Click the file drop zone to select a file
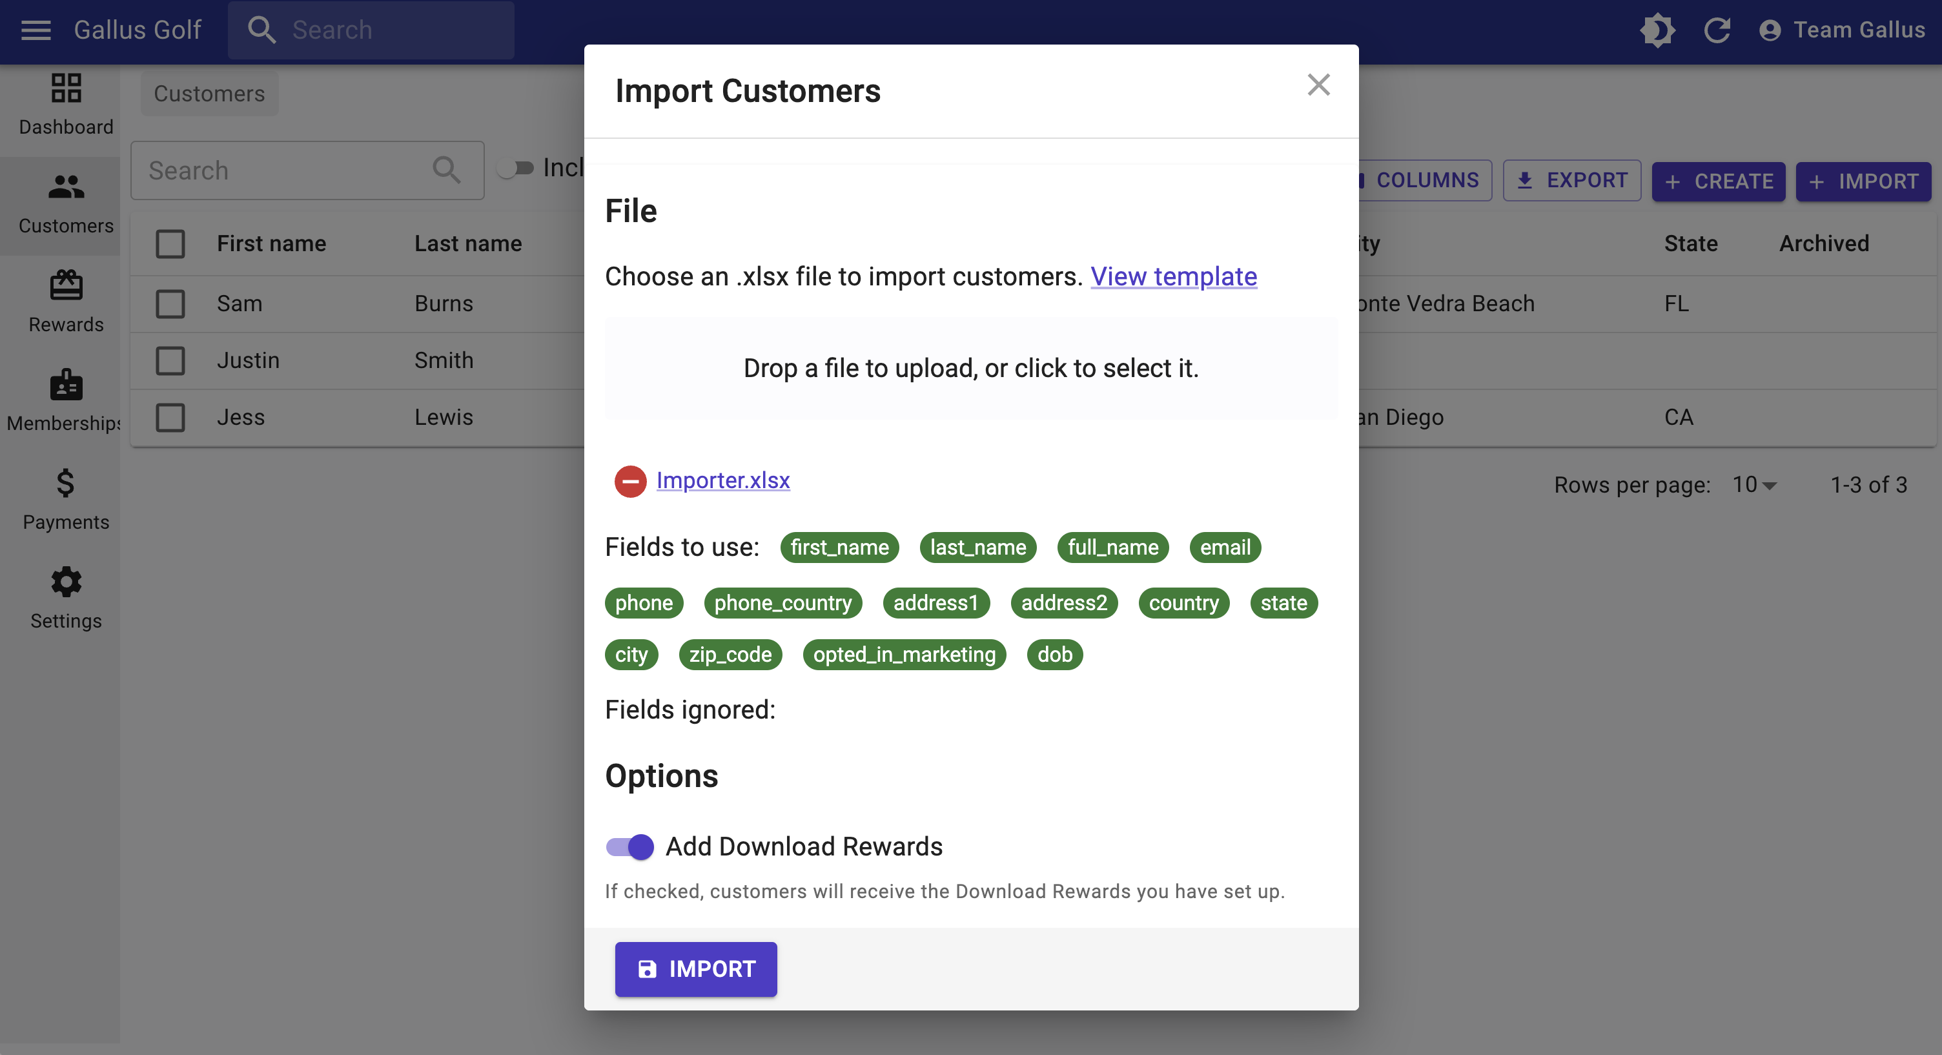Screen dimensions: 1942x1055 click(x=971, y=368)
